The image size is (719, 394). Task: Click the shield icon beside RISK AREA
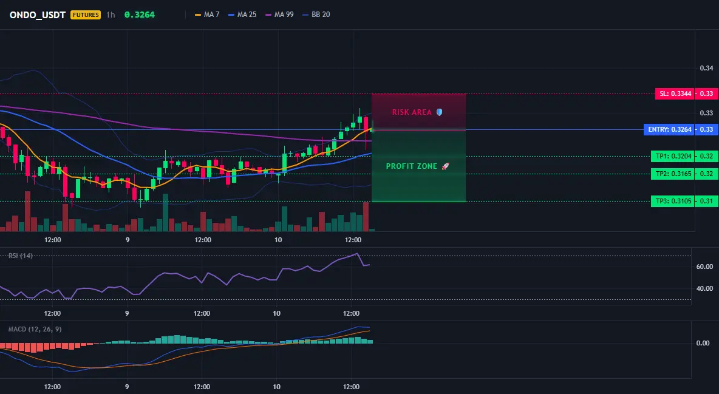[439, 112]
